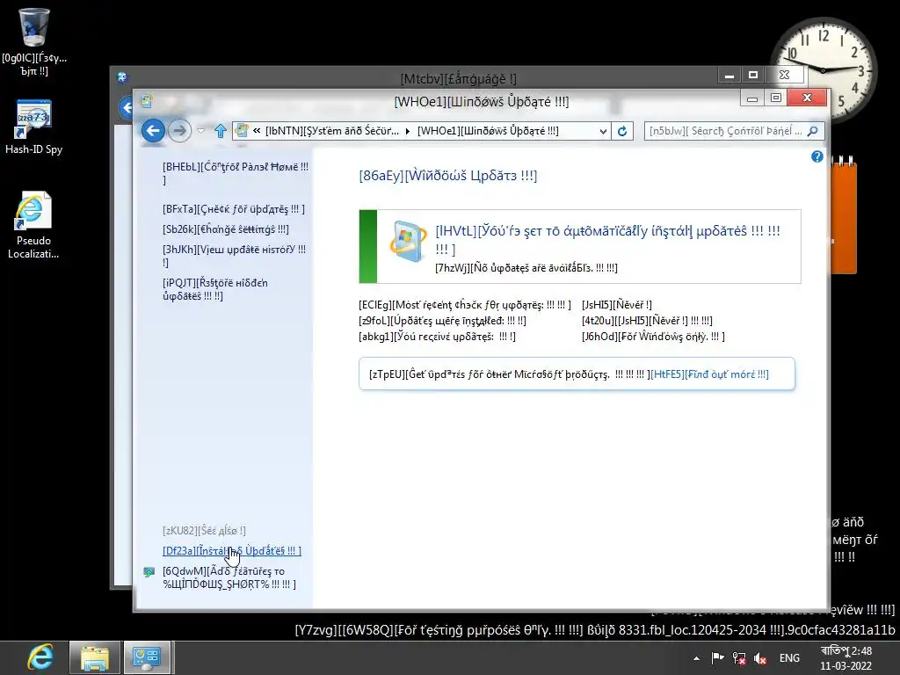Click Language window back arrow

coord(127,107)
